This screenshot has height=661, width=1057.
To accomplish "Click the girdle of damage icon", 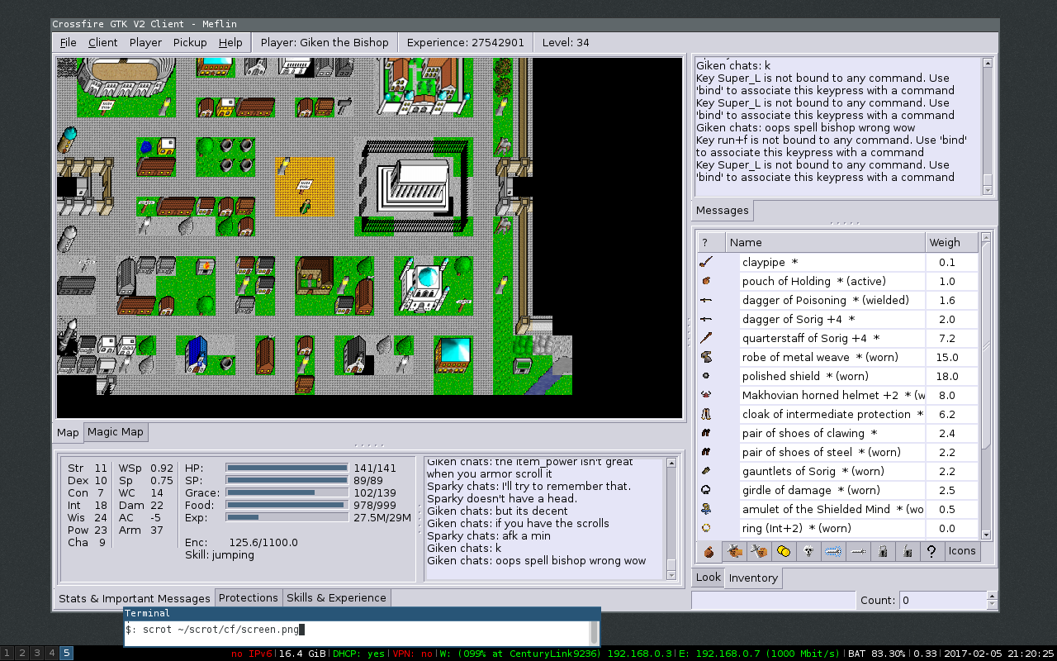I will tap(706, 490).
